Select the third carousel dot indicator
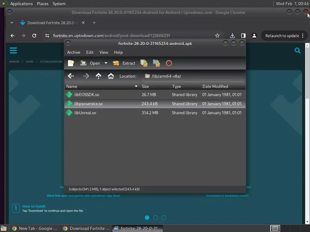 164,217
